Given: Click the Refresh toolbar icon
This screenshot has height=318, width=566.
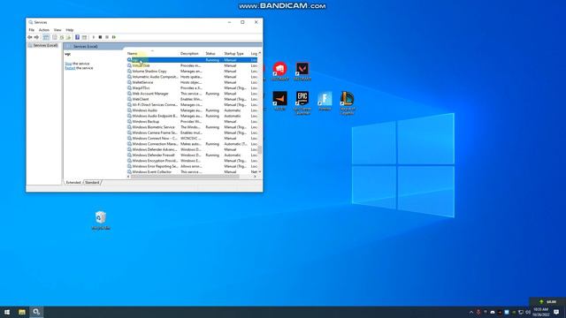Looking at the screenshot, I should tap(62, 37).
